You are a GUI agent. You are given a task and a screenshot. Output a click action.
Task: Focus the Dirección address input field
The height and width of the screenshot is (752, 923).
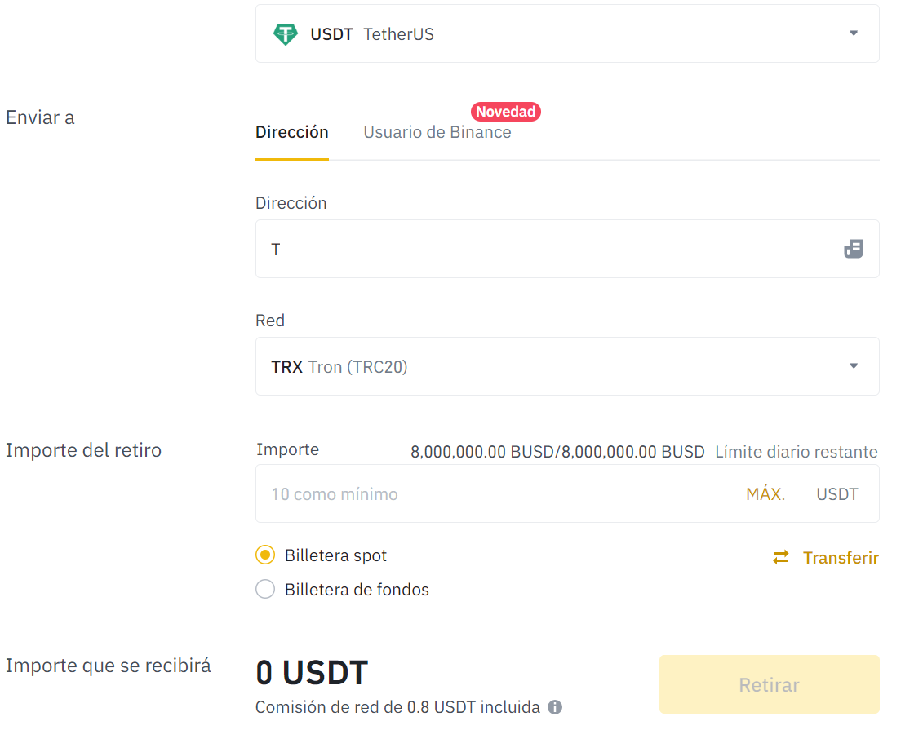pos(547,249)
